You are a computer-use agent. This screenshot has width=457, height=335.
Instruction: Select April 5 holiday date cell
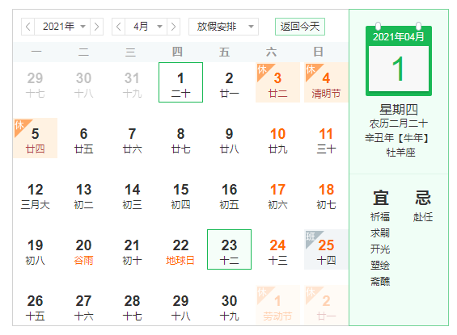click(x=36, y=138)
